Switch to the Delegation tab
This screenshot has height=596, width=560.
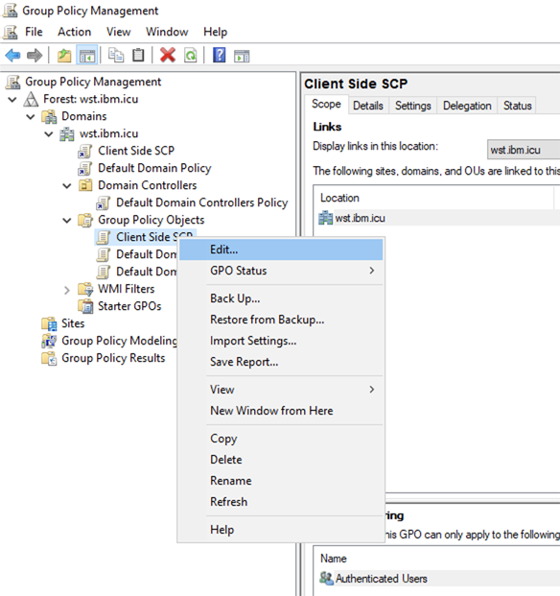[467, 106]
